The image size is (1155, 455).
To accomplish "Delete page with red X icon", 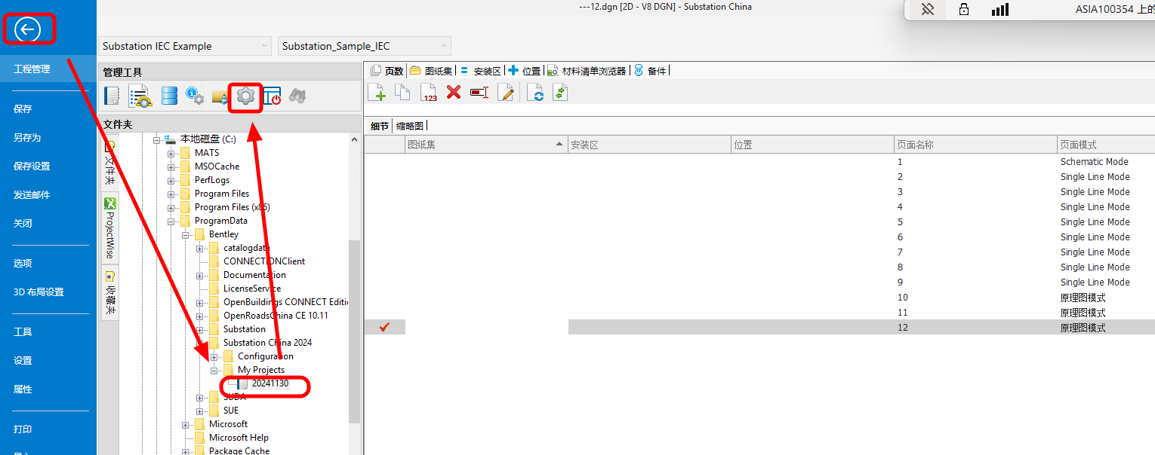I will [x=454, y=93].
